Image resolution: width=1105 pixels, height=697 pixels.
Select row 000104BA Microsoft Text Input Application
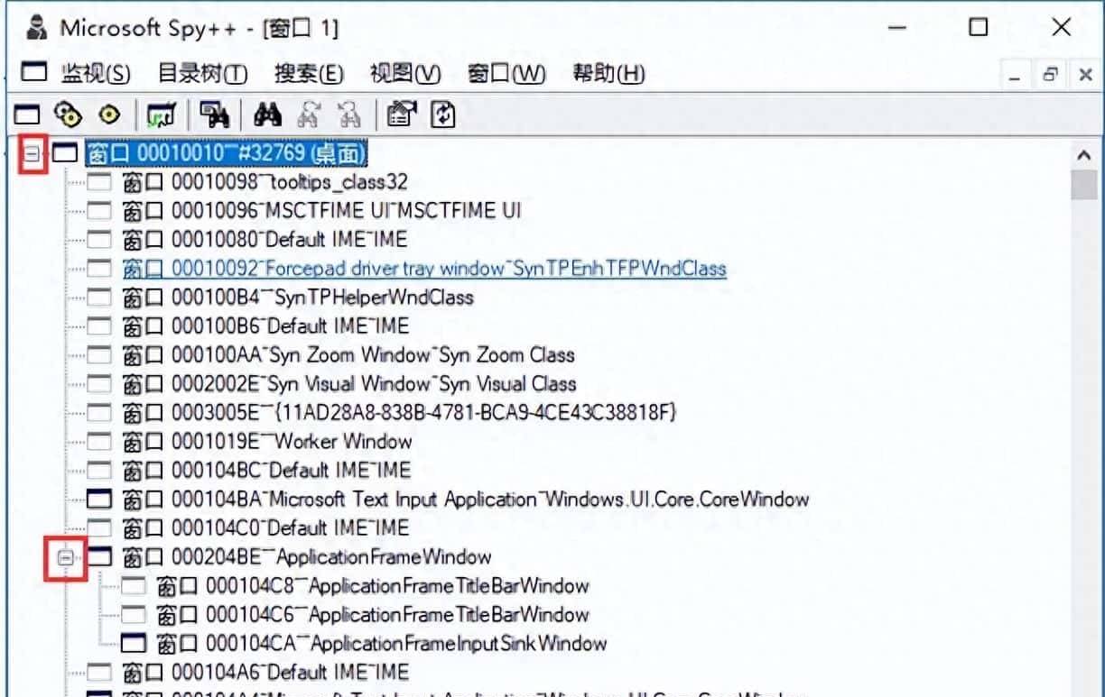(465, 500)
